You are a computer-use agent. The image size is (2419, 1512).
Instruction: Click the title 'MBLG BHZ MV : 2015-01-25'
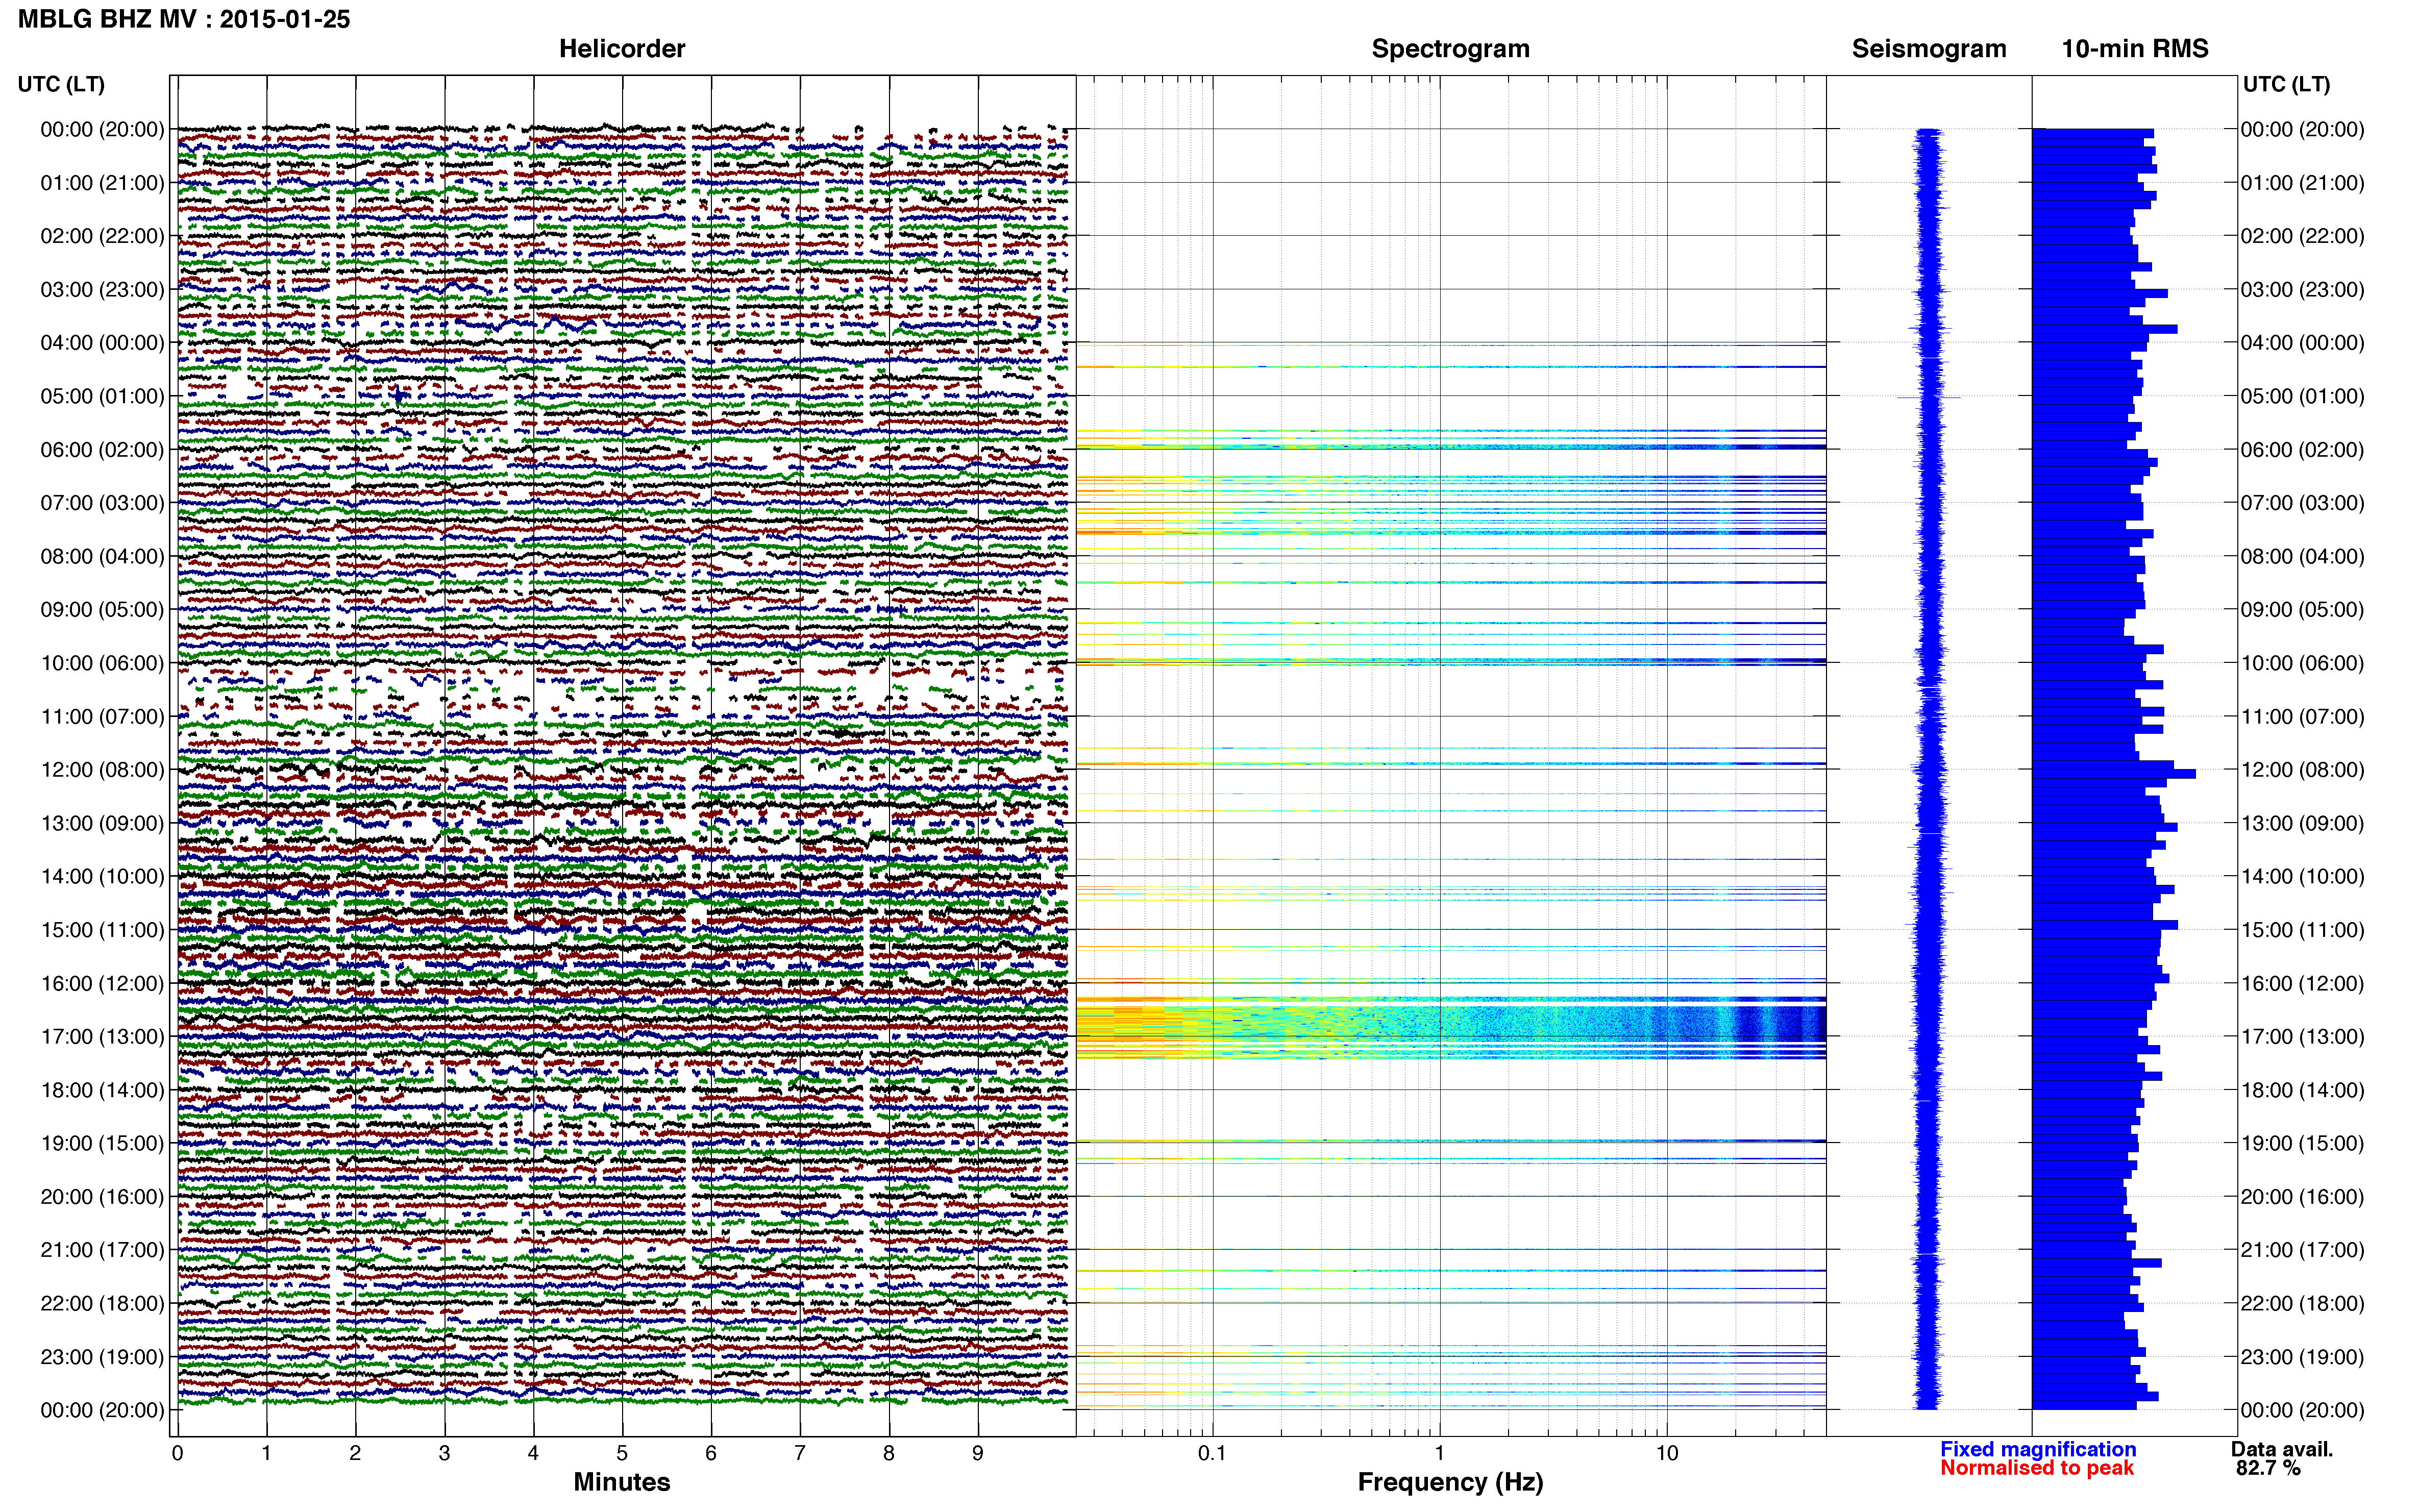tap(184, 19)
